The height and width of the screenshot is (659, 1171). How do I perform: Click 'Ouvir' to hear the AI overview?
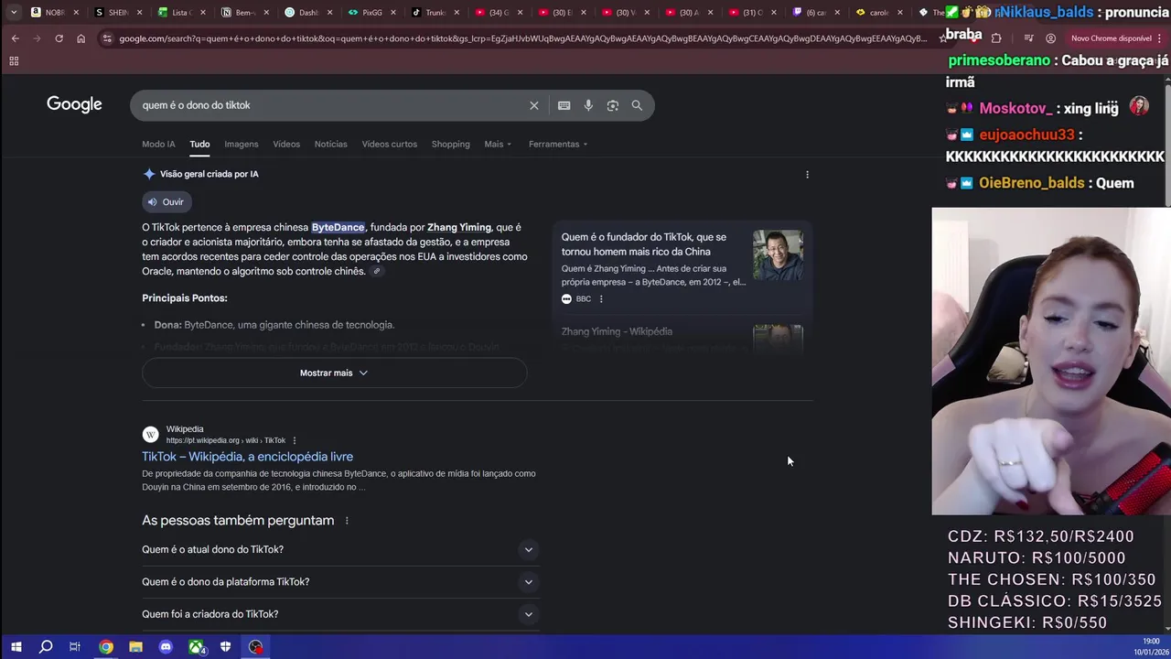click(166, 202)
